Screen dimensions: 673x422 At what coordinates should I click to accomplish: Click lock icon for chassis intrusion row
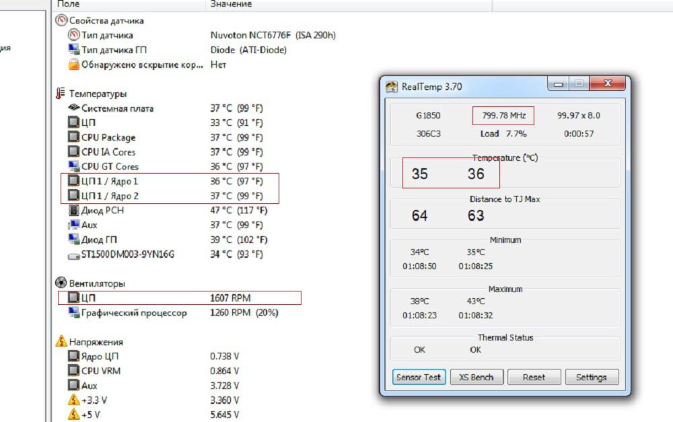(73, 65)
